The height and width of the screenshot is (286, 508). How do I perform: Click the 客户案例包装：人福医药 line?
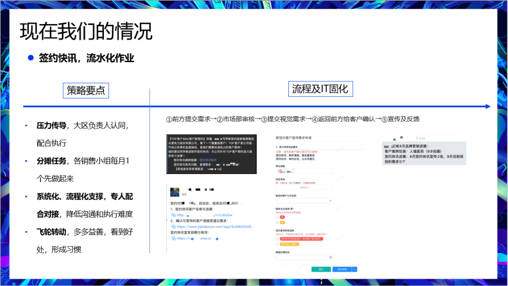(413, 151)
